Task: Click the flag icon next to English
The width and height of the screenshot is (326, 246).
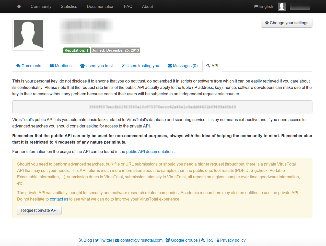Action: point(256,6)
